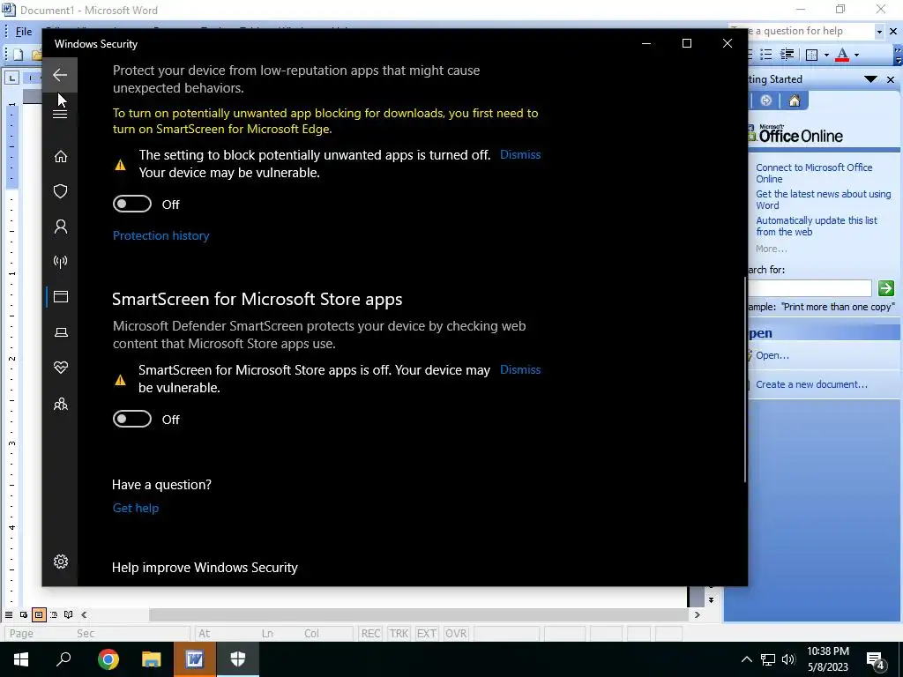
Task: Click the New blank document icon in Word
Action: tap(18, 55)
